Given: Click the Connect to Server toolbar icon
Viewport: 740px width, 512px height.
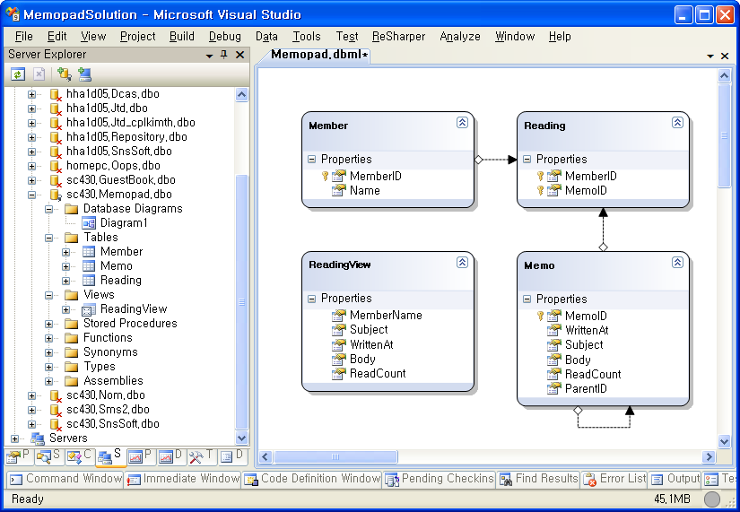Looking at the screenshot, I should coord(84,74).
